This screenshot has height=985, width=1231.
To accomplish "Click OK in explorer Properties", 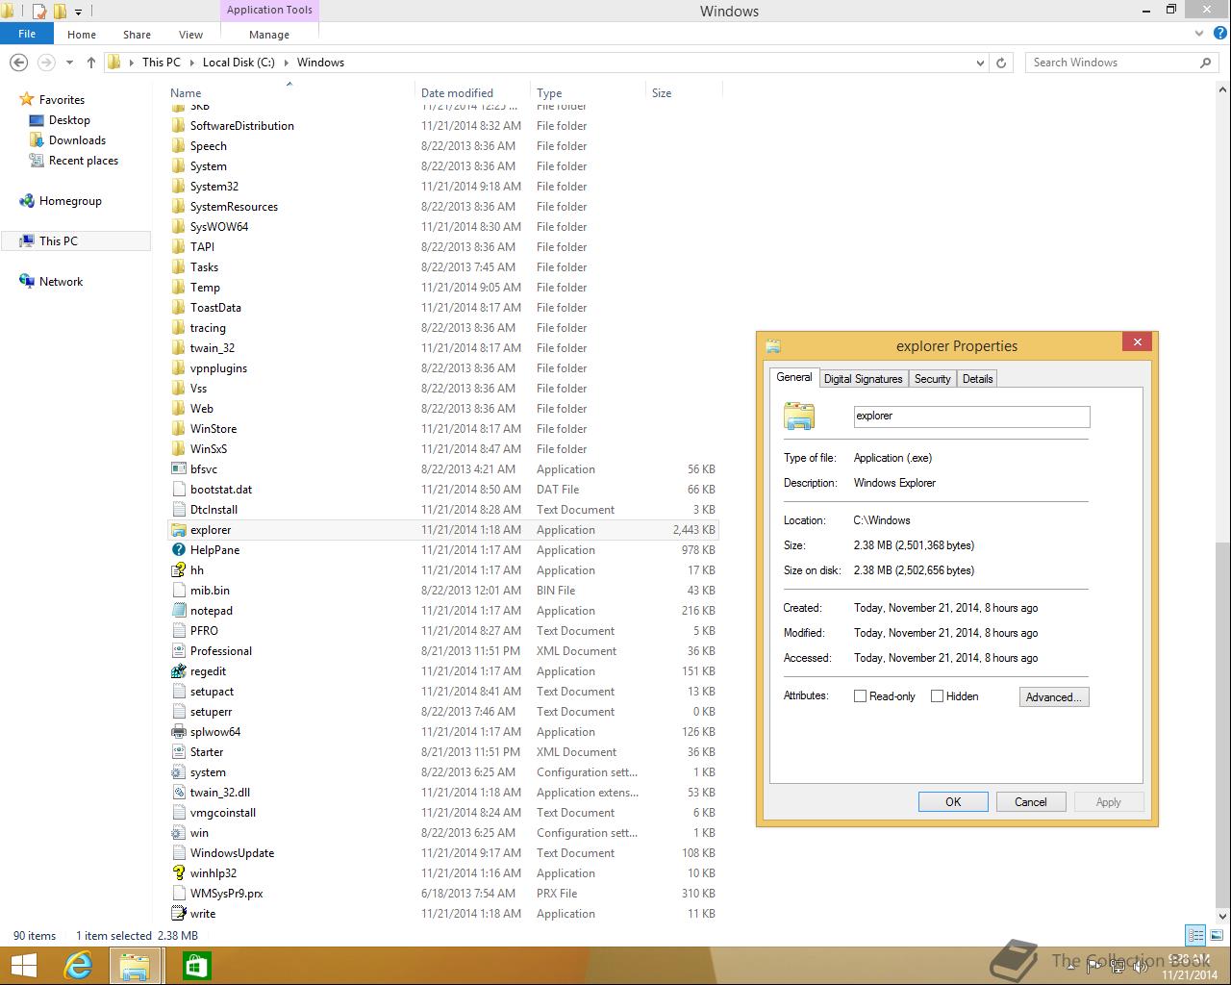I will pyautogui.click(x=953, y=802).
